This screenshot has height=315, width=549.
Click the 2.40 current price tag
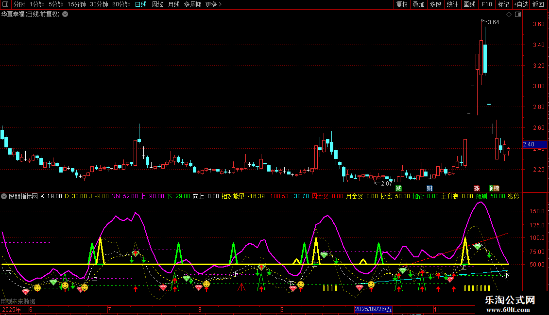(x=529, y=144)
